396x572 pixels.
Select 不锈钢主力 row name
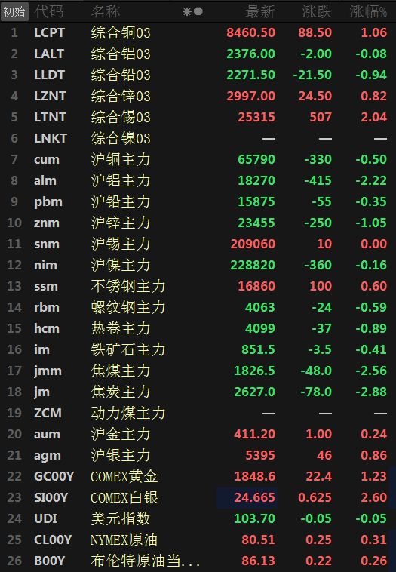[128, 287]
